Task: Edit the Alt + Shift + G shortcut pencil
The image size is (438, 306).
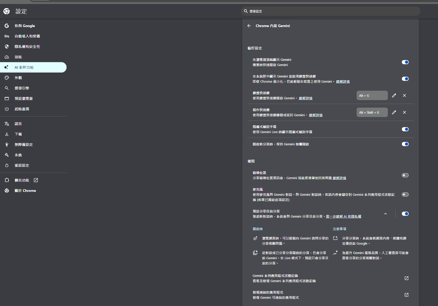Action: 394,112
